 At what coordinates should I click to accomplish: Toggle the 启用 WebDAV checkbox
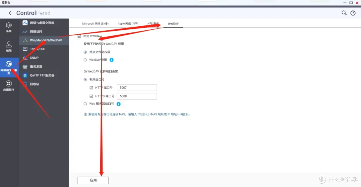[79, 36]
